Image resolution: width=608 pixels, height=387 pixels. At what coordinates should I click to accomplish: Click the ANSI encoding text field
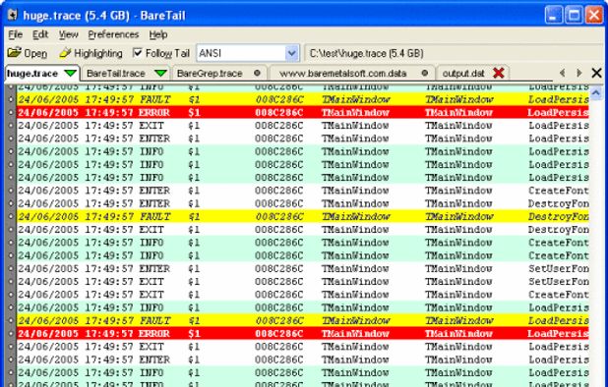241,53
